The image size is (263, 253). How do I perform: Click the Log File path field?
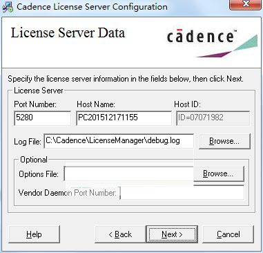(x=119, y=141)
